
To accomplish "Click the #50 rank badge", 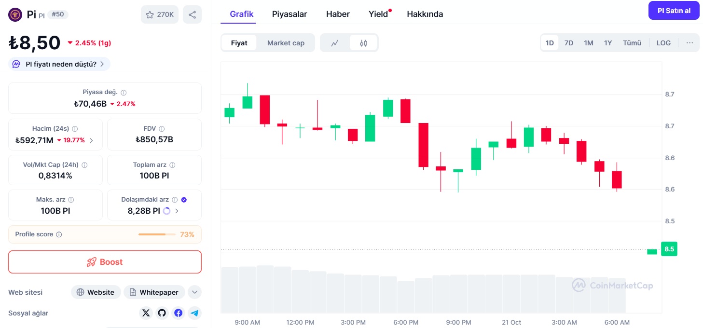I will 58,14.
